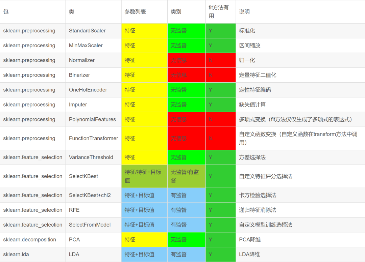Select the 'Binarizer' class cell
The image size is (365, 262).
[93, 75]
